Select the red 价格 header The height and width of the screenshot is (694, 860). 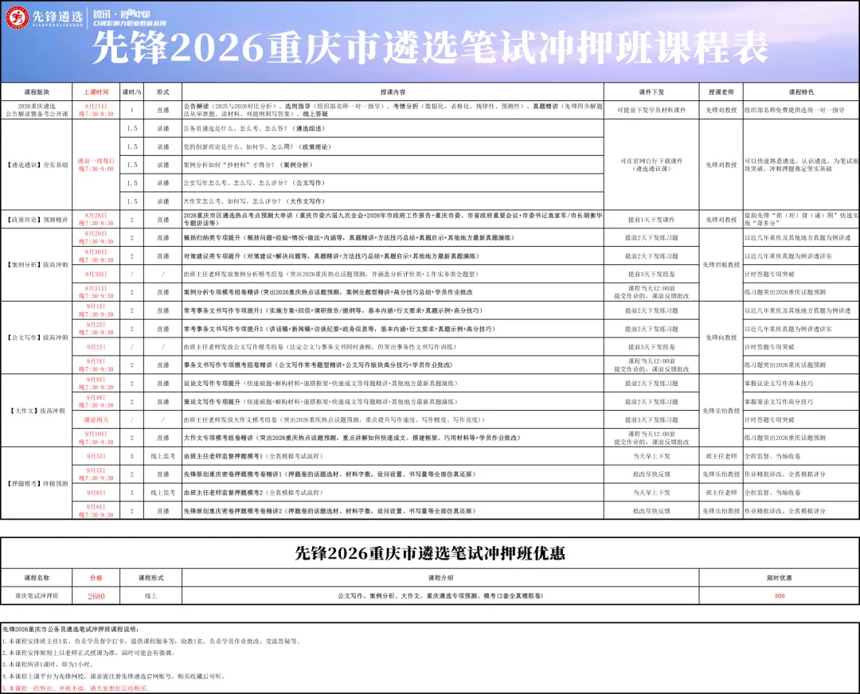pyautogui.click(x=96, y=578)
